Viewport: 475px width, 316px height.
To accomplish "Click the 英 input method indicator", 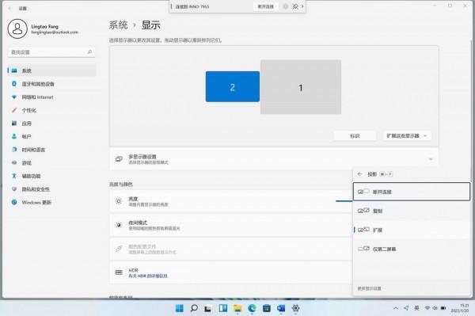I will coord(416,308).
